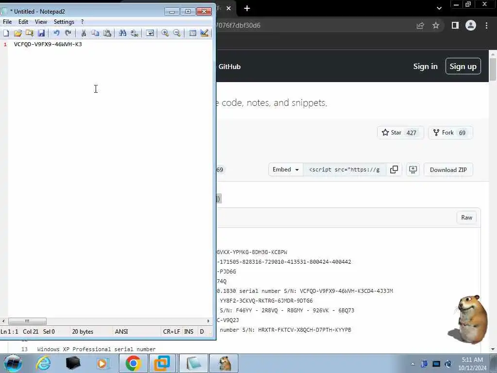Open the ? help menu in Notepad2
Viewport: 497px width, 373px height.
[83, 21]
